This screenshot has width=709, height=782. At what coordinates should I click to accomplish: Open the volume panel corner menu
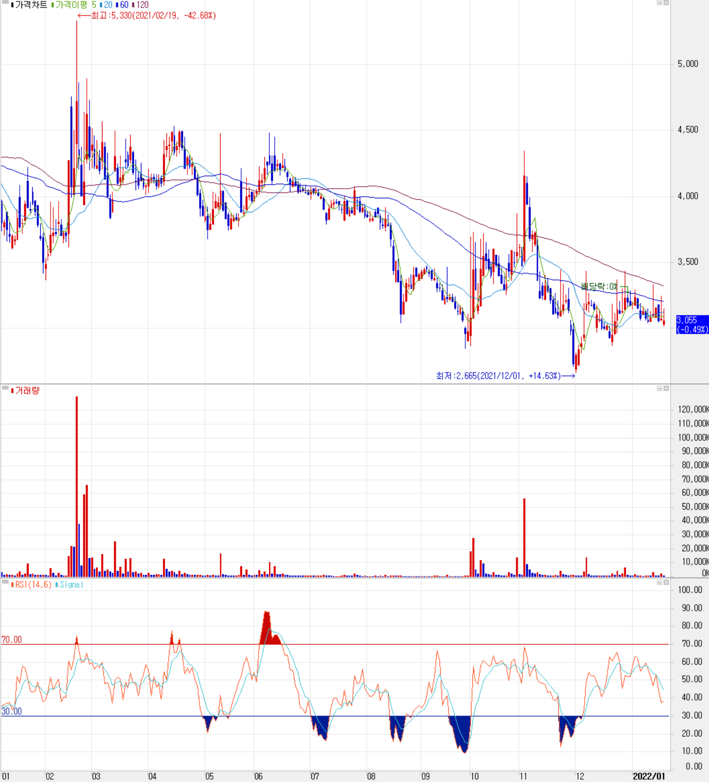click(x=5, y=388)
